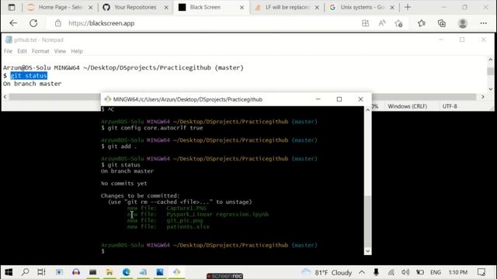Screen dimensions: 497x279
Task: Open the browser tab actions menu icon
Action: (12, 7)
